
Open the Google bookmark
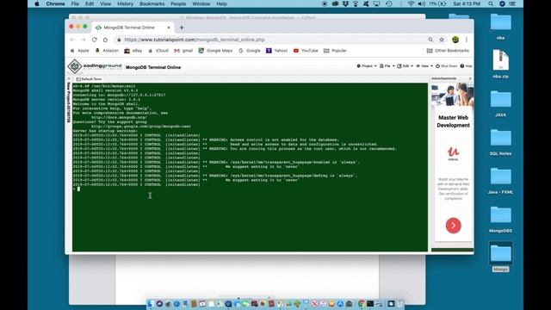click(x=250, y=51)
